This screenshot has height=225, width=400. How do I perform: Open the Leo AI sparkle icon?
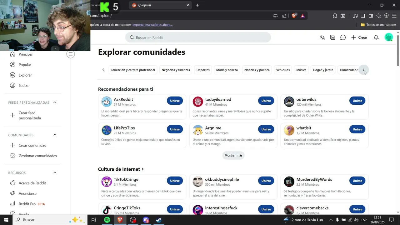click(379, 16)
